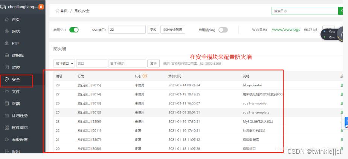Click the files folder icon in sidebar
The image size is (348, 159).
click(7, 92)
